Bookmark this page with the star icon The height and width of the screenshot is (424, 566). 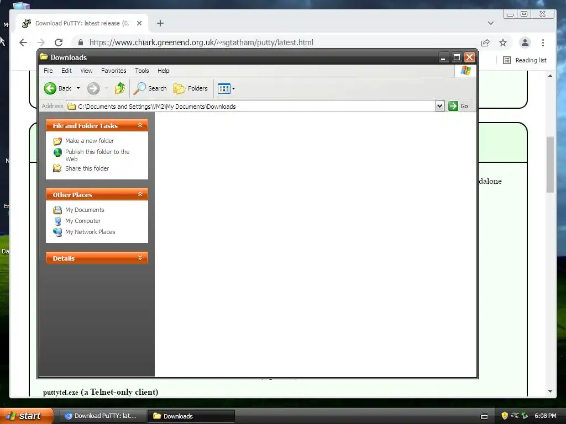coord(503,43)
